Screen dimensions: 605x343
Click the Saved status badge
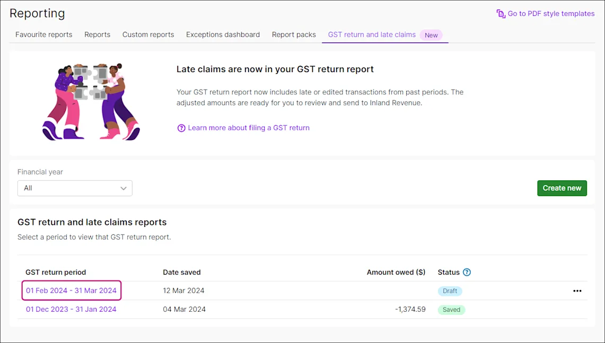pos(451,309)
